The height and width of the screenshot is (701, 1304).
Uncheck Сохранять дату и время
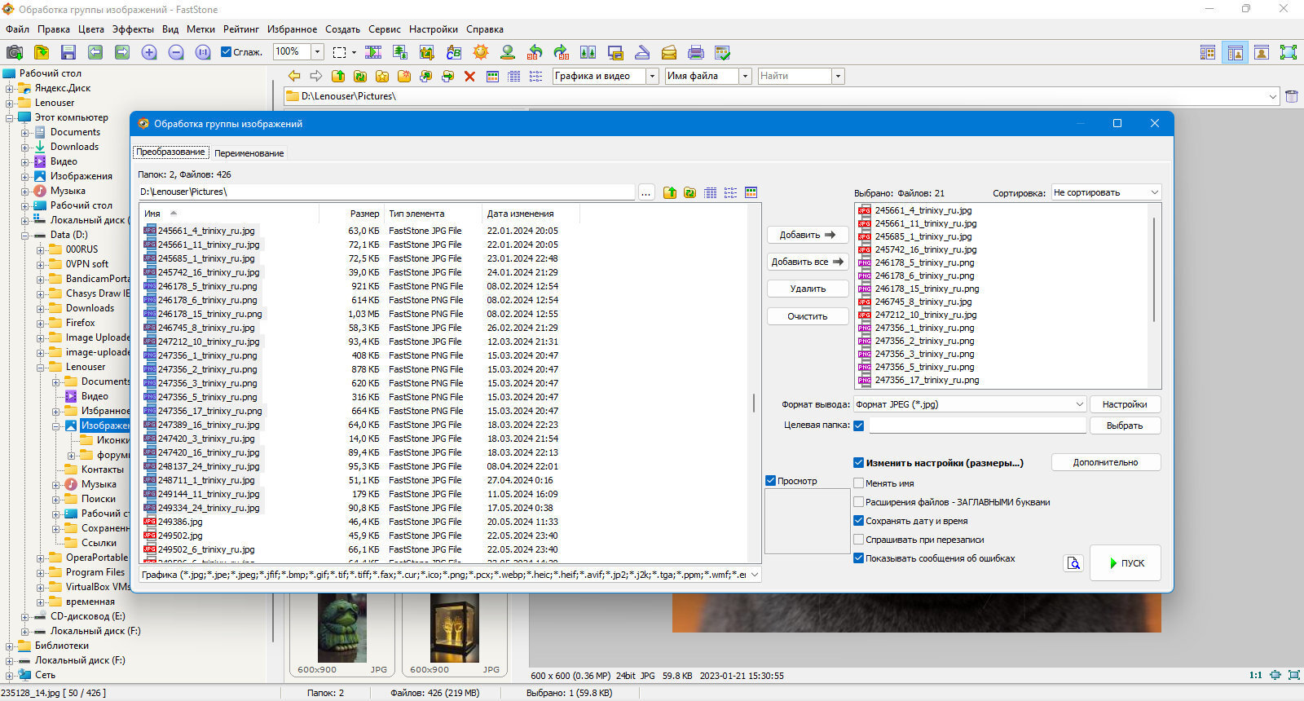[x=858, y=520]
